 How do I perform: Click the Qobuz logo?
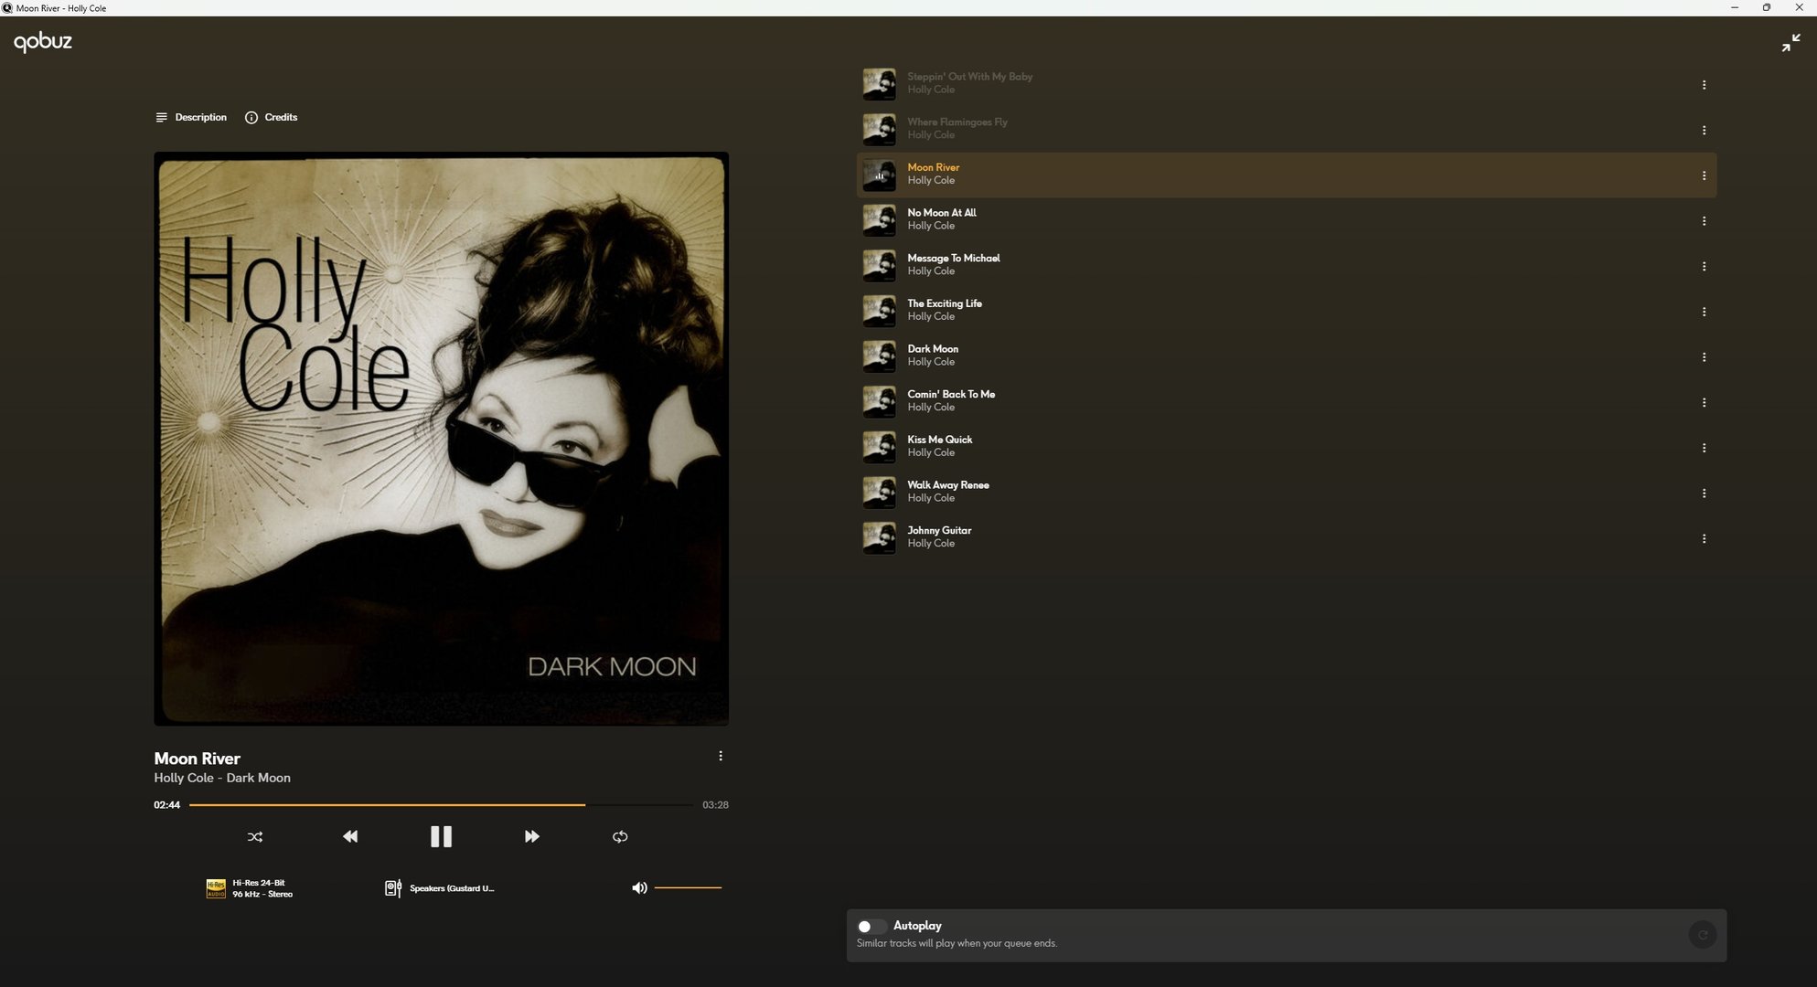(43, 41)
